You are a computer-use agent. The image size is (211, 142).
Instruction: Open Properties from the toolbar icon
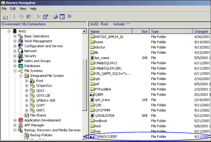pos(45,17)
